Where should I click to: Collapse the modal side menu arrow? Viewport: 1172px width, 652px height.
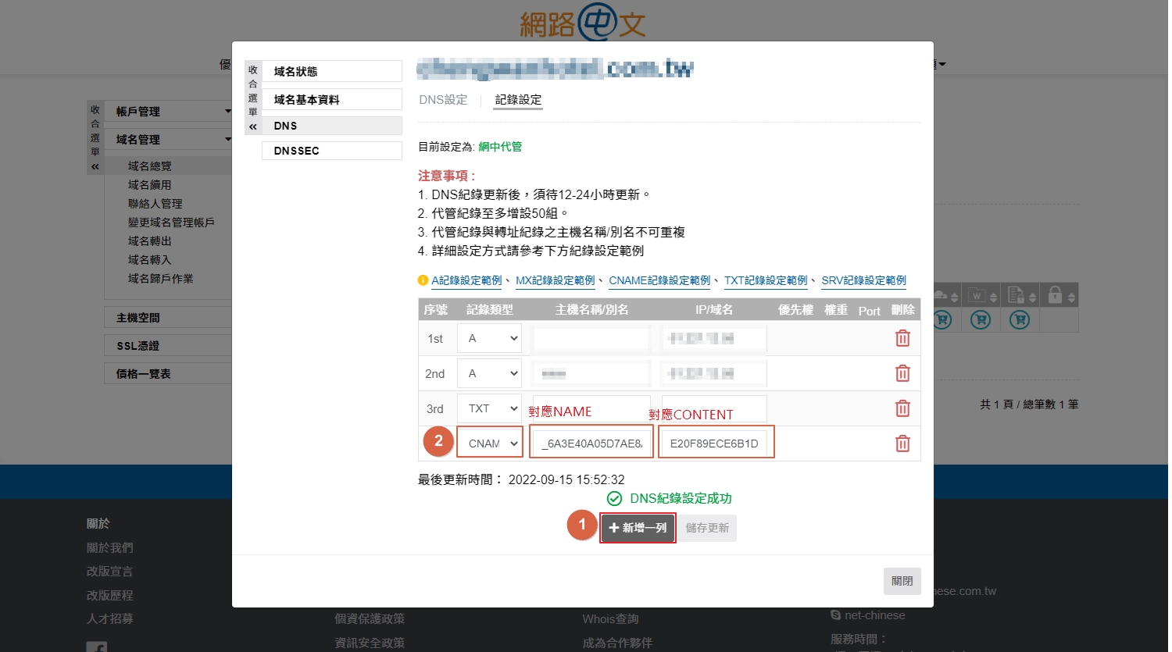(x=252, y=126)
